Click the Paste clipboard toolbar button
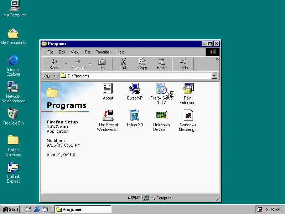The image size is (285, 214). pos(162,64)
